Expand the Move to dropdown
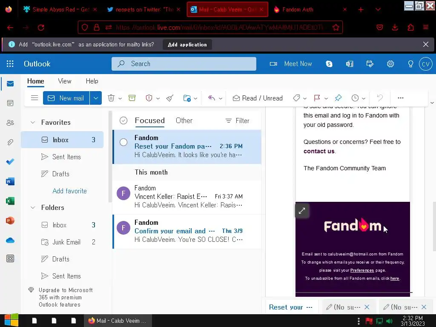Viewport: 436px width, 327px height. (195, 98)
